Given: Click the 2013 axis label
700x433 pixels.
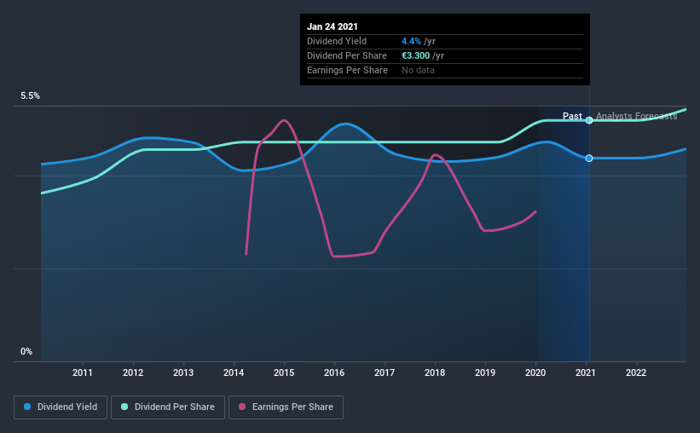Looking at the screenshot, I should [x=183, y=372].
